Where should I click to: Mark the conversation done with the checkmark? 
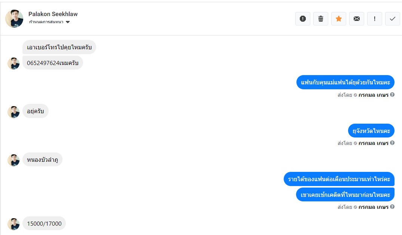tap(393, 19)
